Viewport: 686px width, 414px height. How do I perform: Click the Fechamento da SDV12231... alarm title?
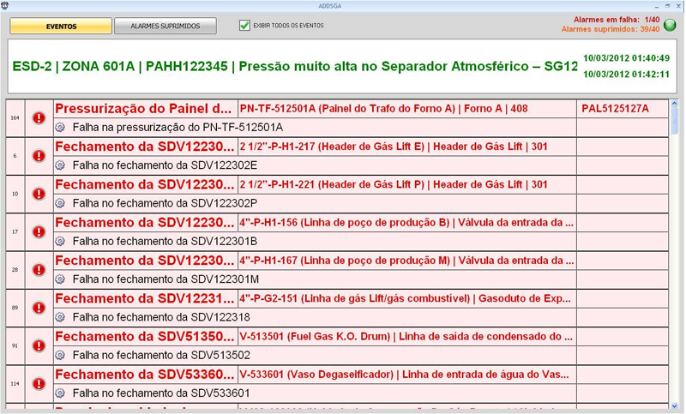click(144, 298)
